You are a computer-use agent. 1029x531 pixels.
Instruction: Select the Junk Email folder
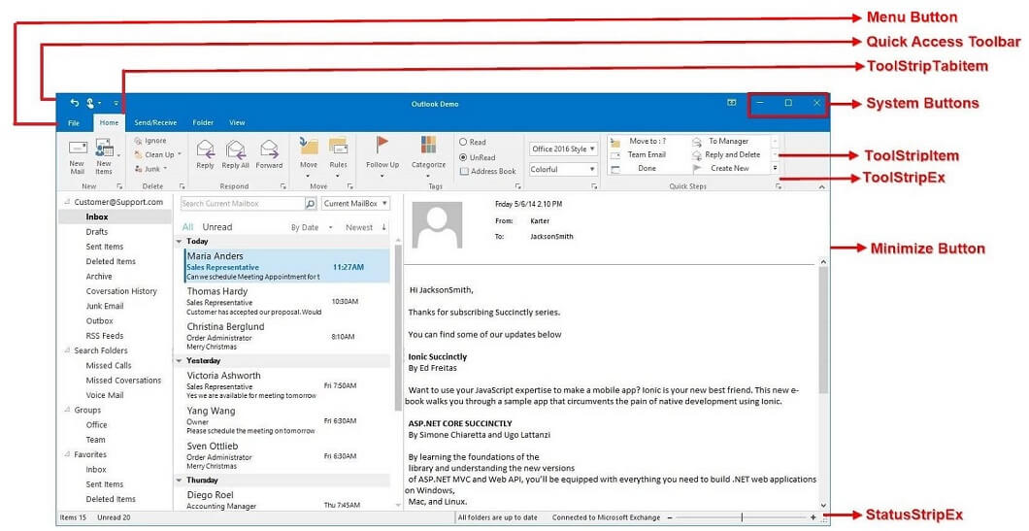click(x=104, y=306)
